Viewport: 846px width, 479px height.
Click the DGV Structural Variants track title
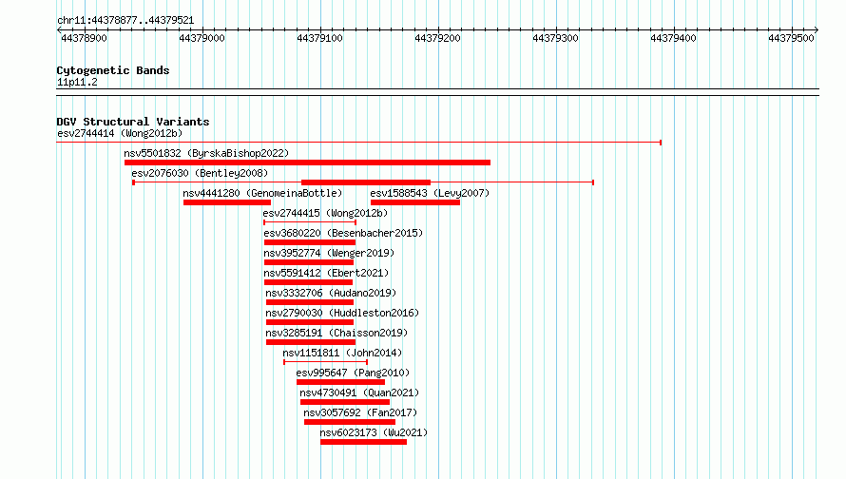pos(133,122)
